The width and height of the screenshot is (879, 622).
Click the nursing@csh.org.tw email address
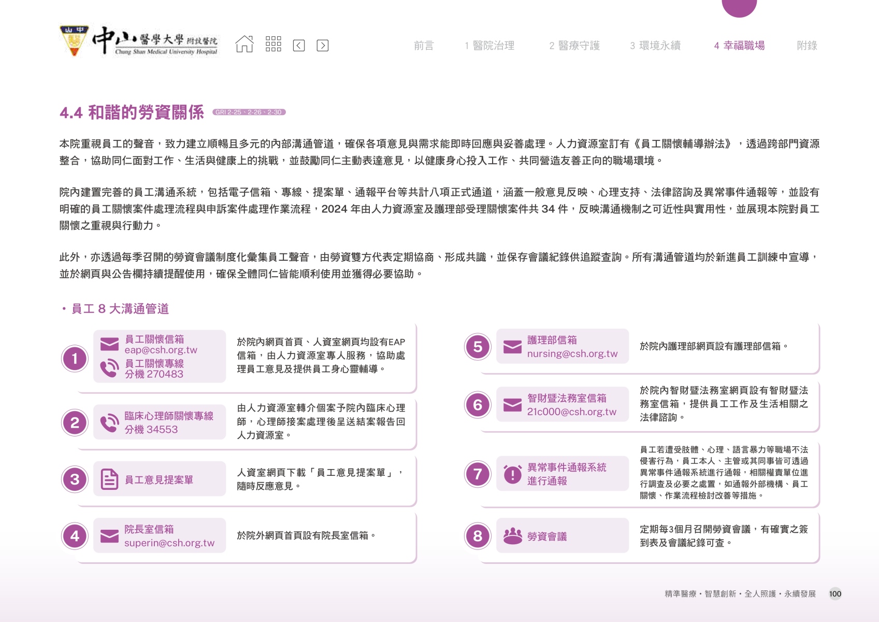[x=572, y=354]
